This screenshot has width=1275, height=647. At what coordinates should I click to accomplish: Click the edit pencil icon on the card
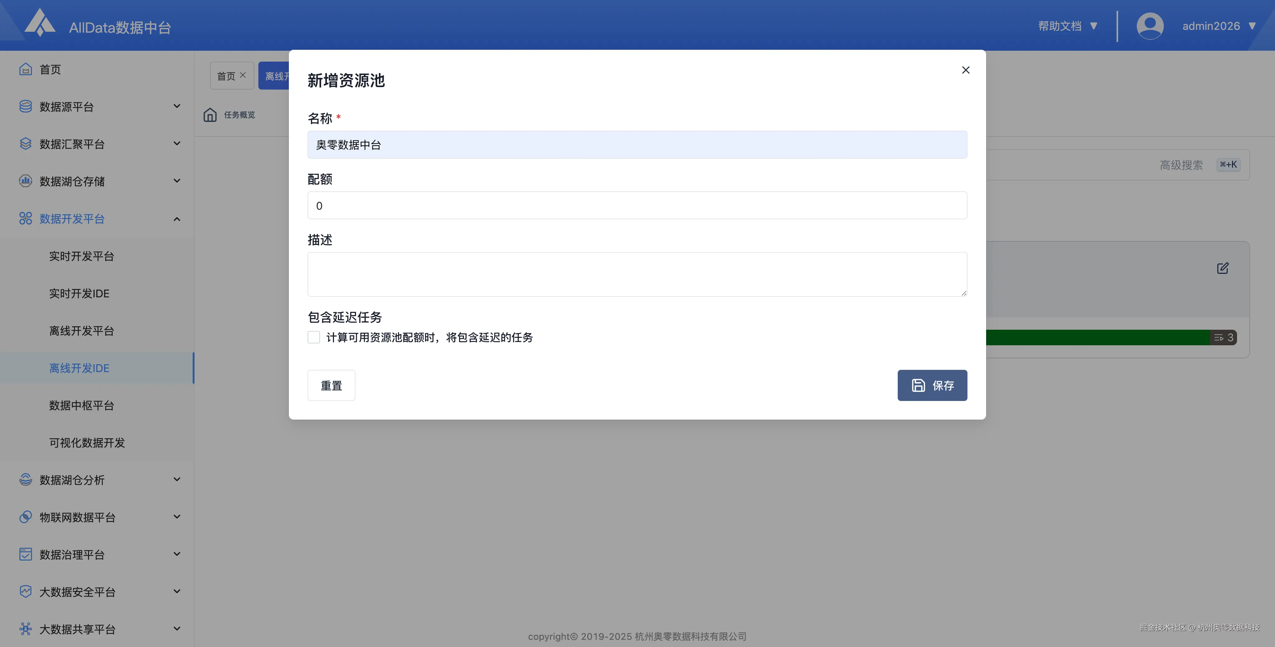(1222, 268)
